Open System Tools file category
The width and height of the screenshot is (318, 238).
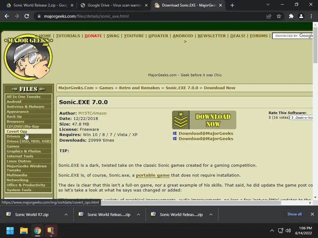[28, 190]
